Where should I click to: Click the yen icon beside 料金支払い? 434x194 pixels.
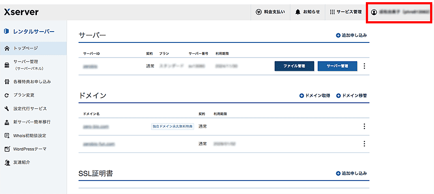(259, 12)
